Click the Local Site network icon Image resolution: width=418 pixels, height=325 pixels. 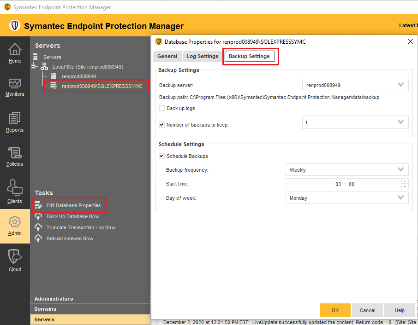44,66
